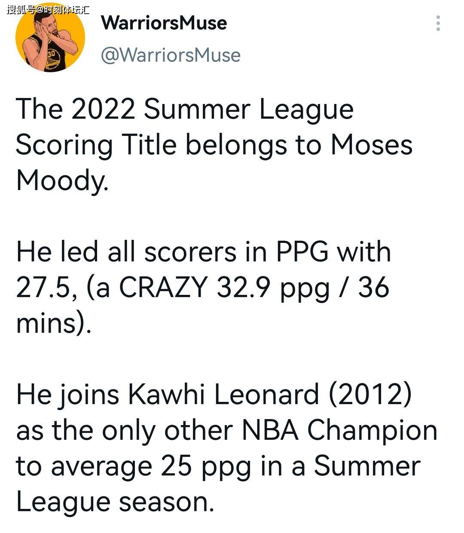Open the WarriorsMuse display name
Viewport: 464px width, 533px height.
[164, 22]
